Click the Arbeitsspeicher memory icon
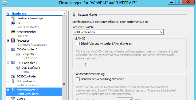196x100 pixels. click(x=13, y=32)
